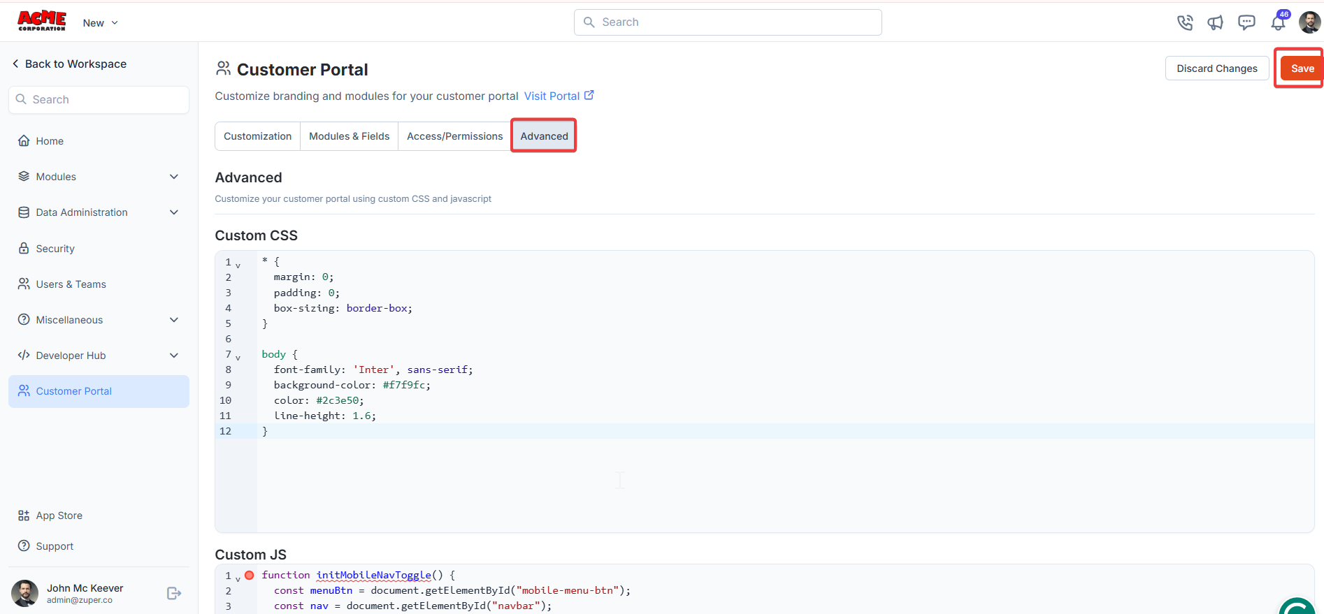1324x614 pixels.
Task: Click the external link icon next to Visit Portal
Action: 589,95
